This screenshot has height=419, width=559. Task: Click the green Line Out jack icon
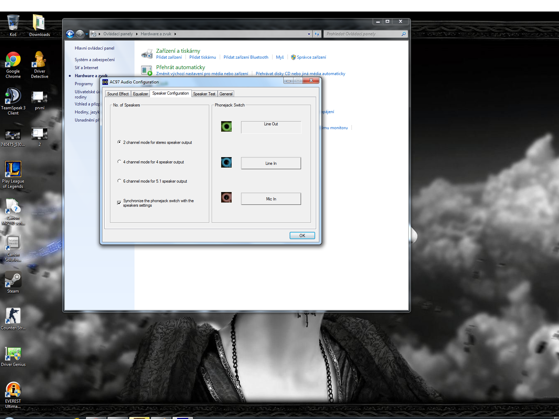pos(226,126)
